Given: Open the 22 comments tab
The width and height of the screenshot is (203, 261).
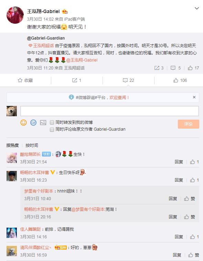Looking at the screenshot, I should click(128, 80).
